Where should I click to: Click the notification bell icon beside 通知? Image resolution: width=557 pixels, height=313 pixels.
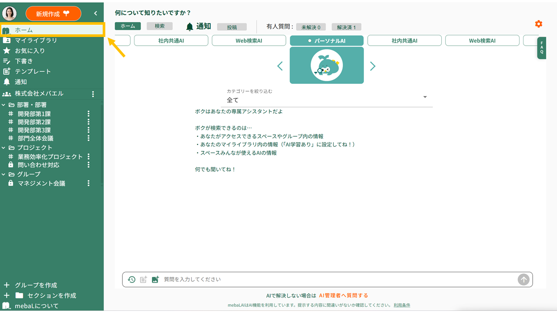coord(189,27)
